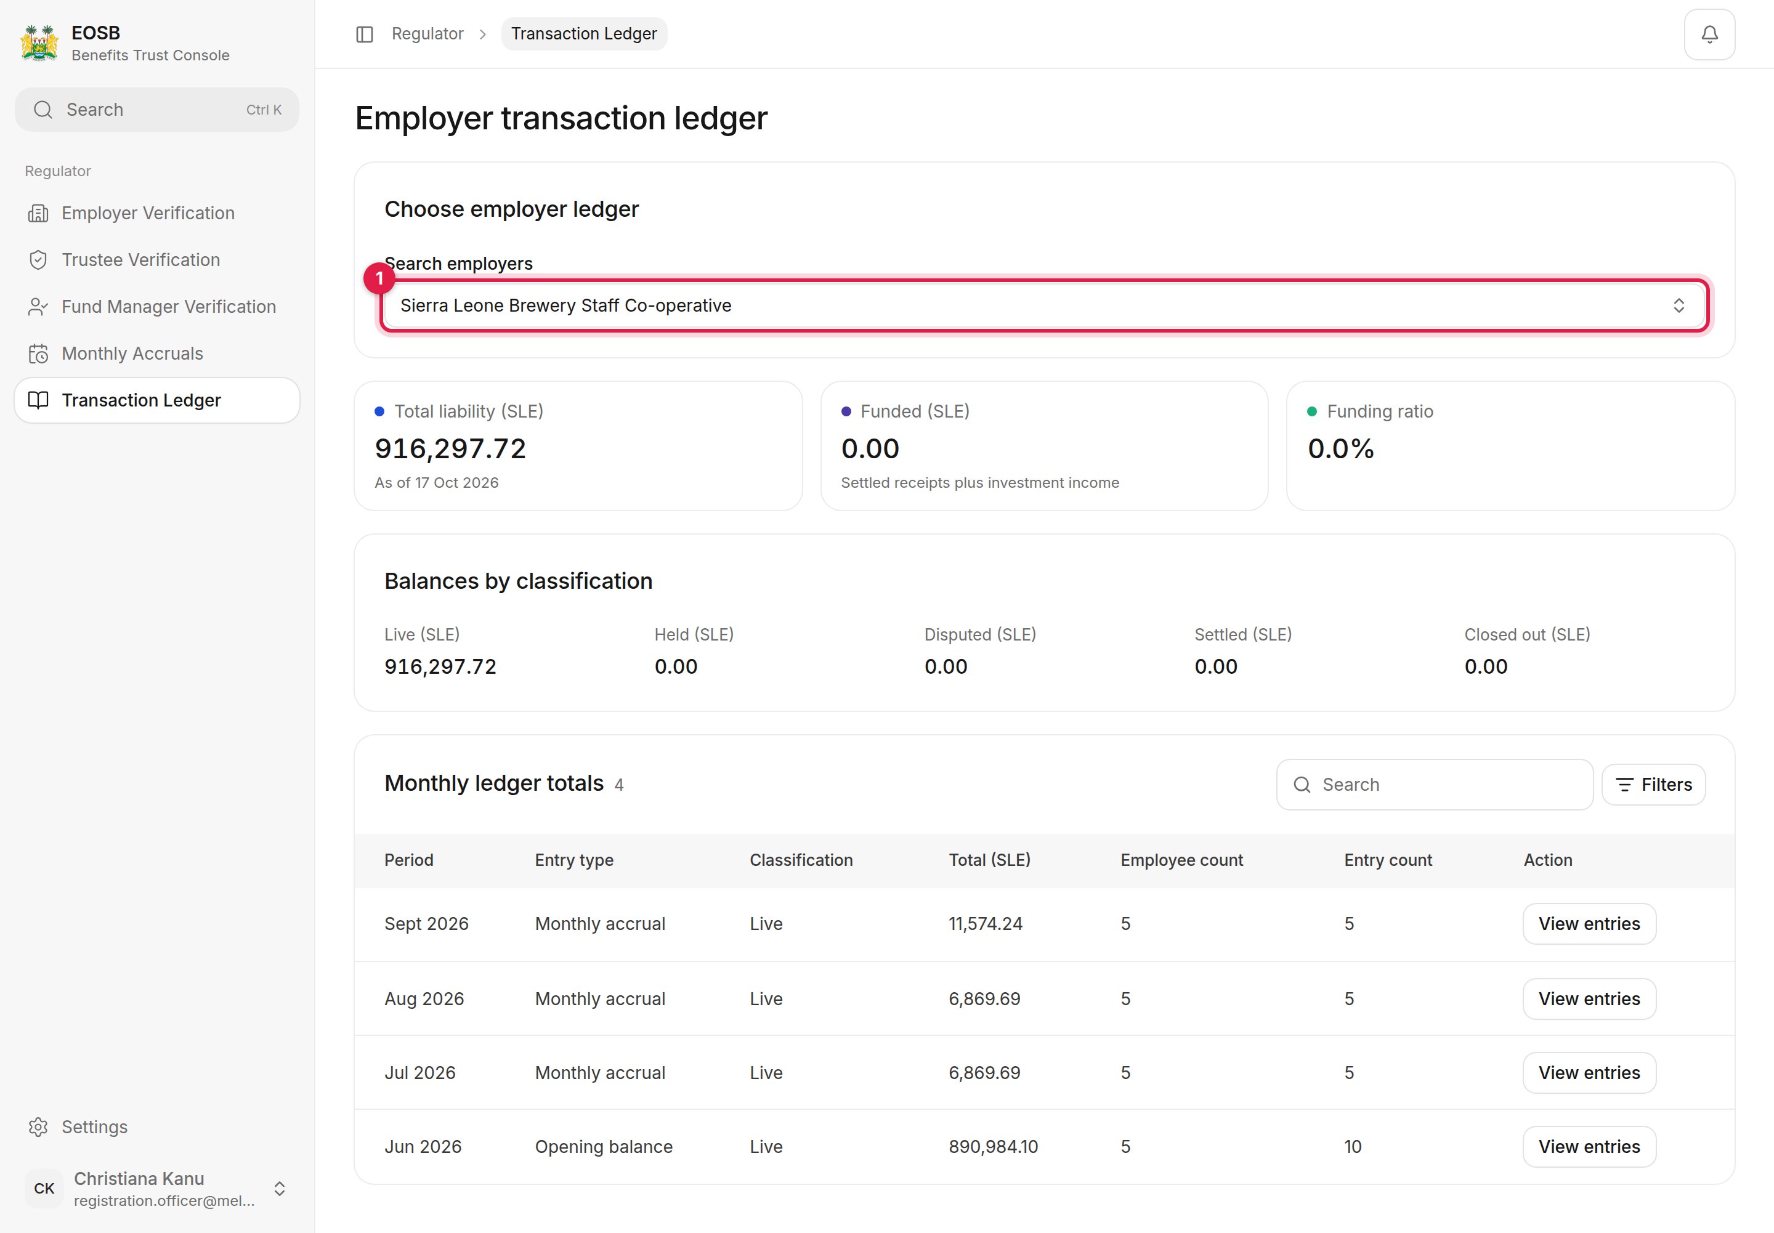Click the Employee count column header
Viewport: 1774px width, 1233px height.
(x=1182, y=860)
